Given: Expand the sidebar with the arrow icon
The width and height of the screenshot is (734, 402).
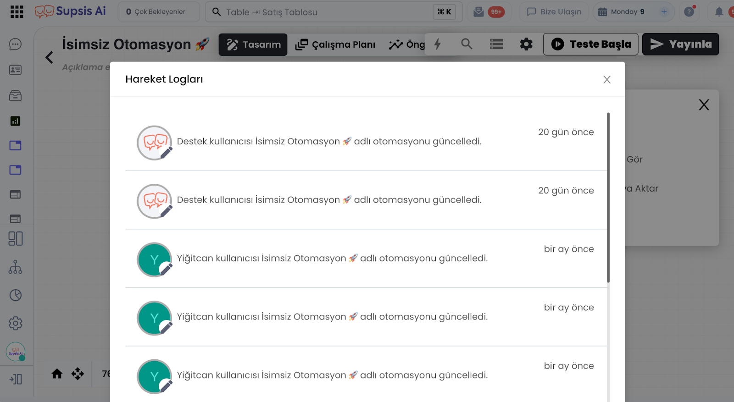Looking at the screenshot, I should (15, 379).
